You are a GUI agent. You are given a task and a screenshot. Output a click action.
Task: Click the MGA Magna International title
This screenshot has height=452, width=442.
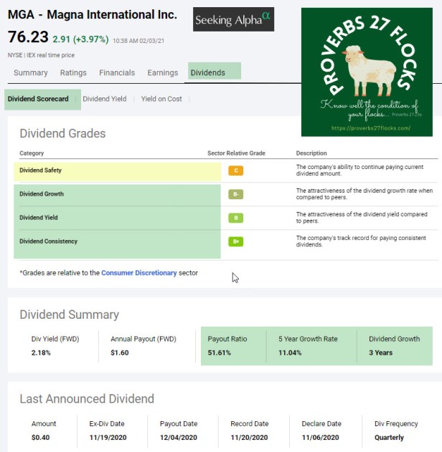[92, 14]
